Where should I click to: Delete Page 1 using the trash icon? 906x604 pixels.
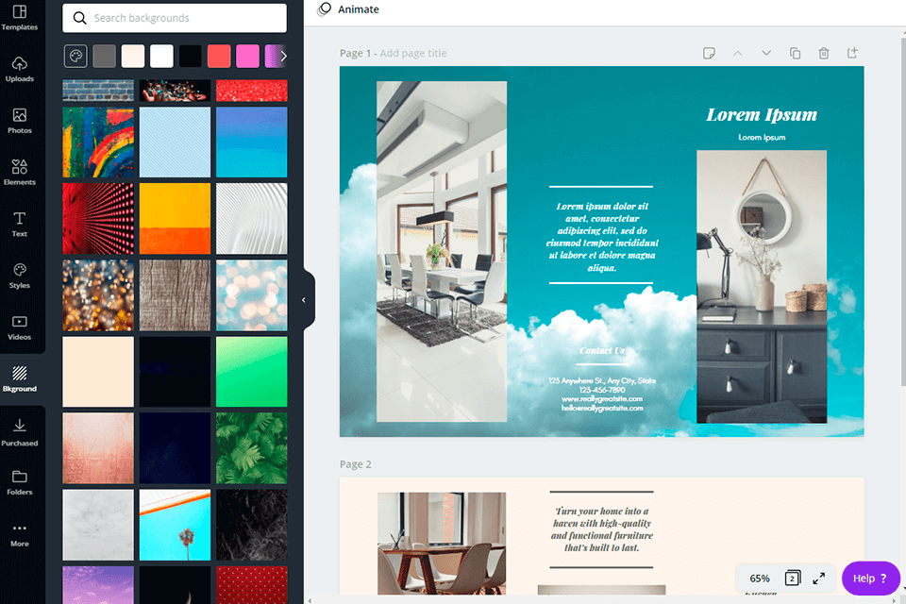click(x=823, y=53)
